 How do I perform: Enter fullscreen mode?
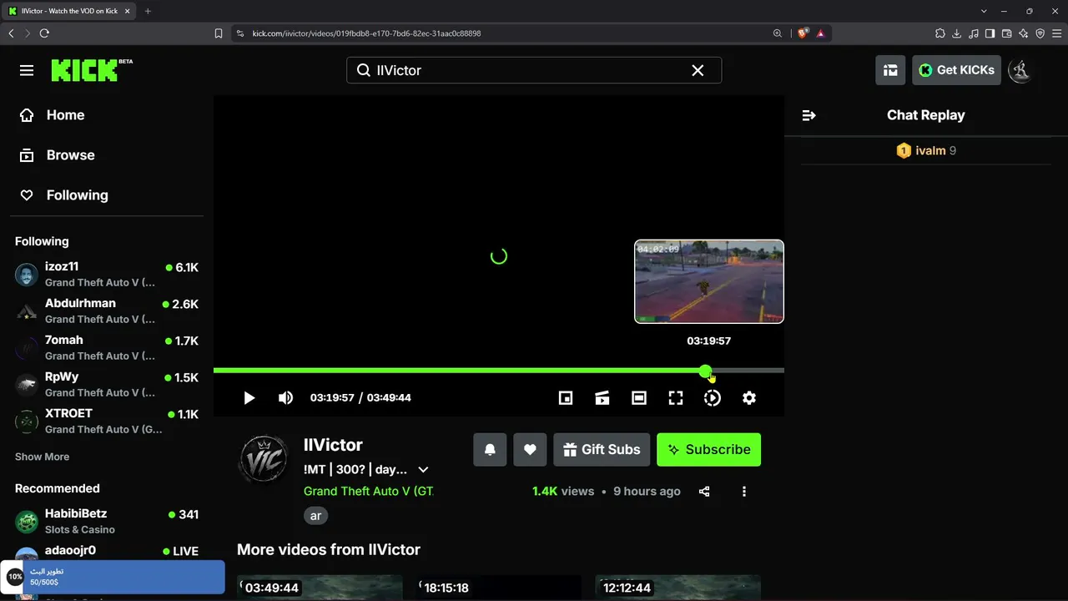coord(676,398)
